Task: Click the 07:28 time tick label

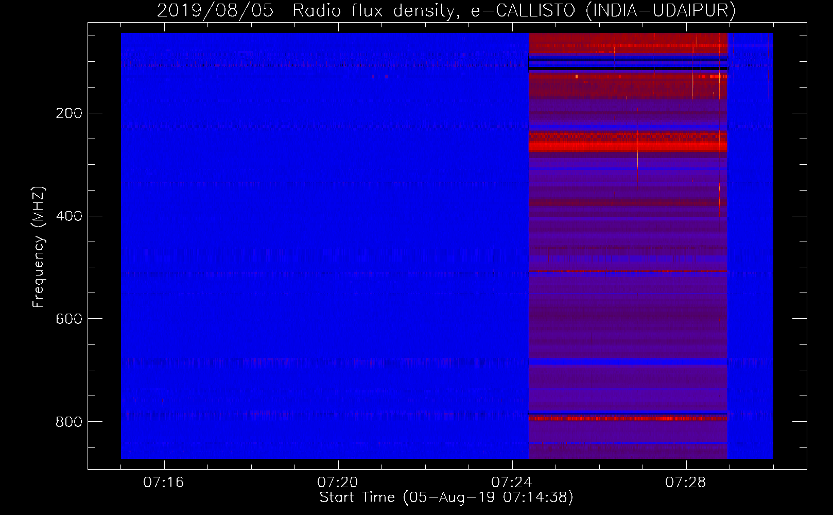Action: coord(686,483)
